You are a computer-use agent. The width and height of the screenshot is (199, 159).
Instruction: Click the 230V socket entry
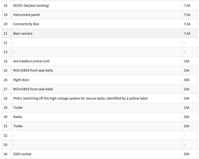coord(22,154)
